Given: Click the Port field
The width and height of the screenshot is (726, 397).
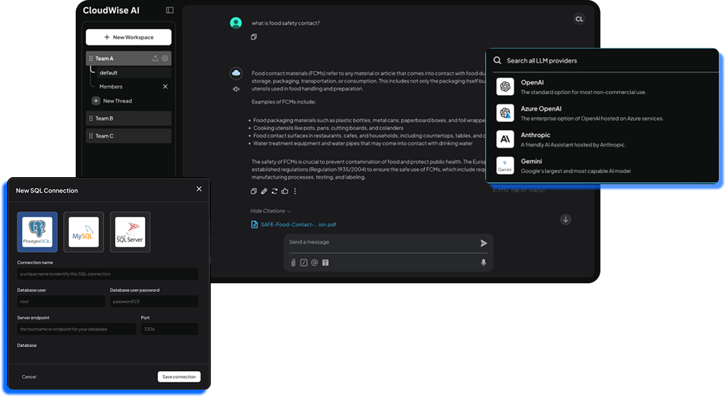Looking at the screenshot, I should click(x=170, y=329).
